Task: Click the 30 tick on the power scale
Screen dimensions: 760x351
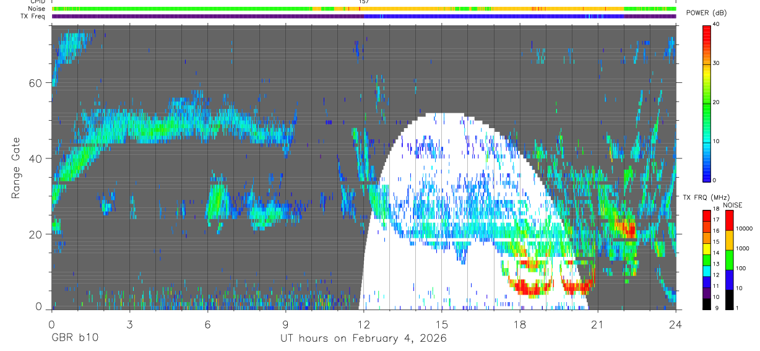Action: tap(715, 63)
